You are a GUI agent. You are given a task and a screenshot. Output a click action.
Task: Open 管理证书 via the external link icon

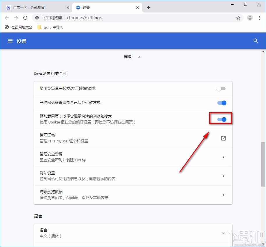click(x=223, y=138)
